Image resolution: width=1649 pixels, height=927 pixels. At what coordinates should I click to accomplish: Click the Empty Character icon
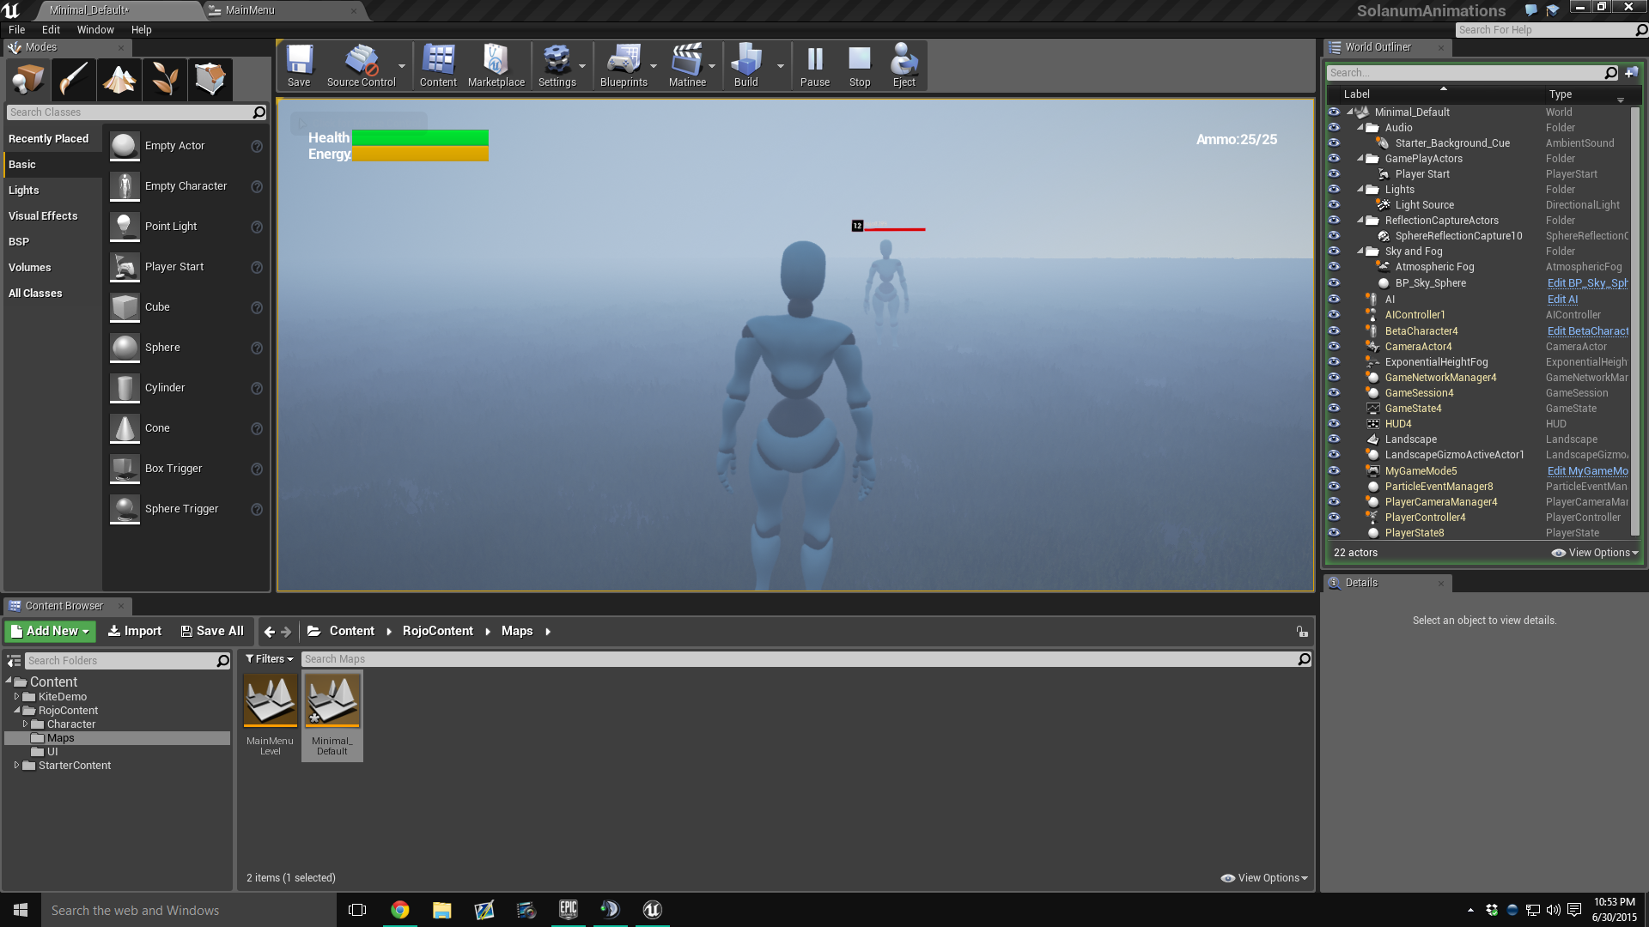(125, 186)
